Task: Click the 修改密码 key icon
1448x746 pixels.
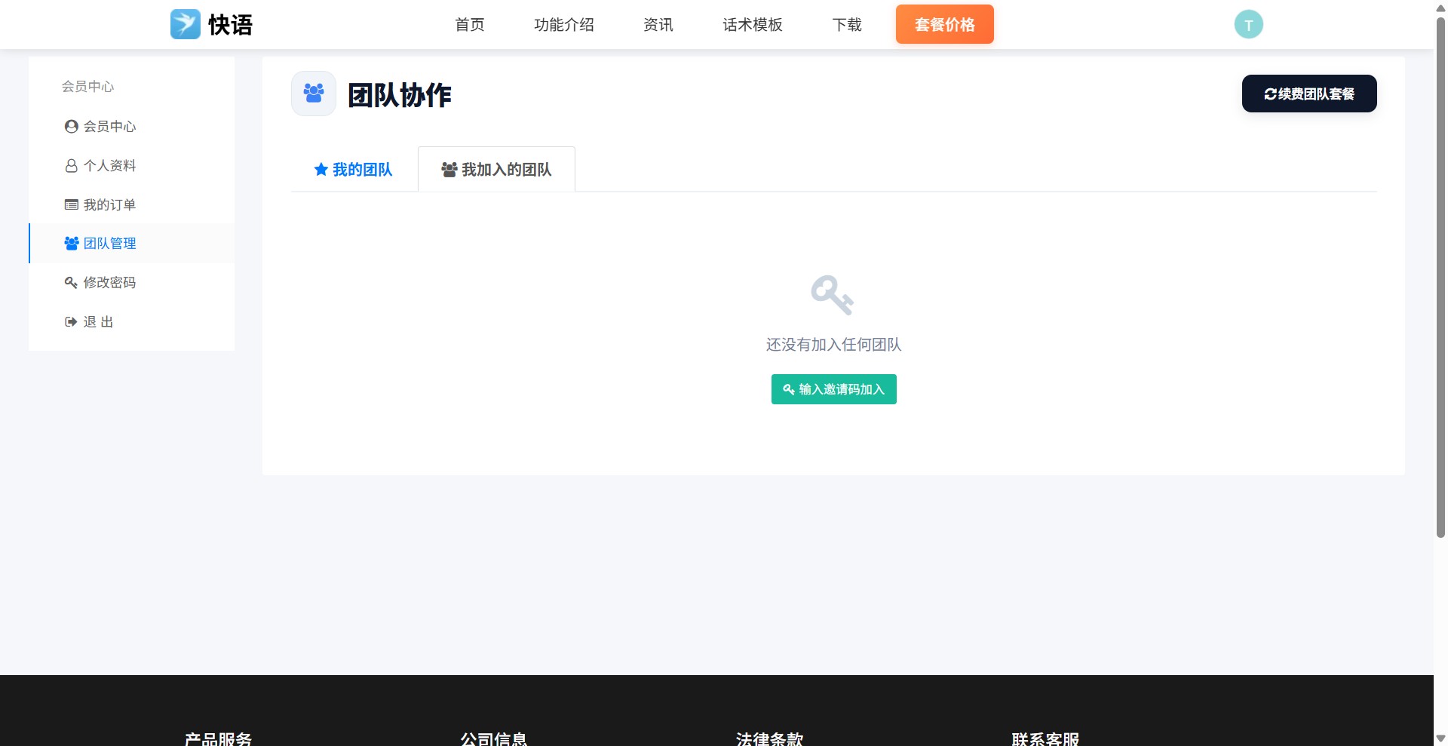Action: pyautogui.click(x=71, y=282)
